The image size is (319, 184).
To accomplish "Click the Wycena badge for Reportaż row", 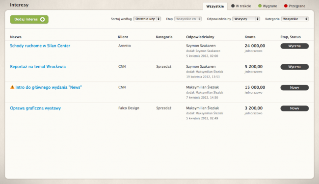I will coord(294,67).
